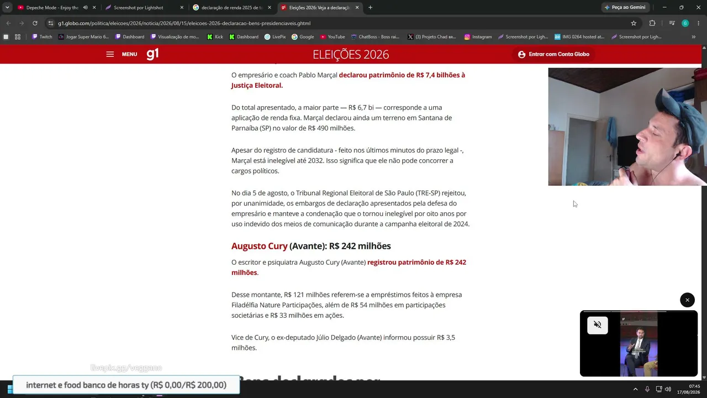The width and height of the screenshot is (707, 398).
Task: Open the apps grid in bookmarks bar
Action: 18,37
